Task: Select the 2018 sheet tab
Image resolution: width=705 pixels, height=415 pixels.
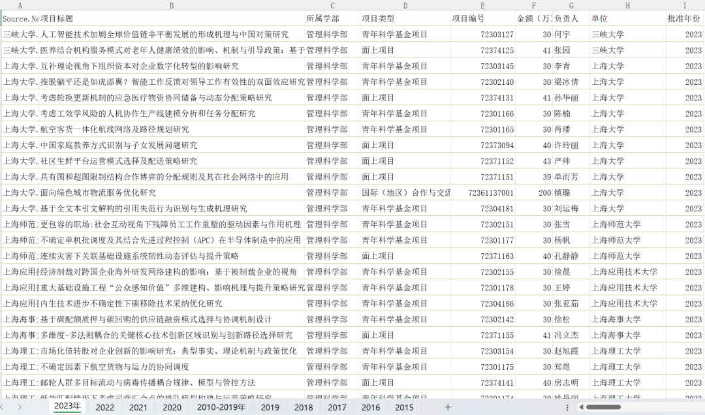Action: point(304,407)
